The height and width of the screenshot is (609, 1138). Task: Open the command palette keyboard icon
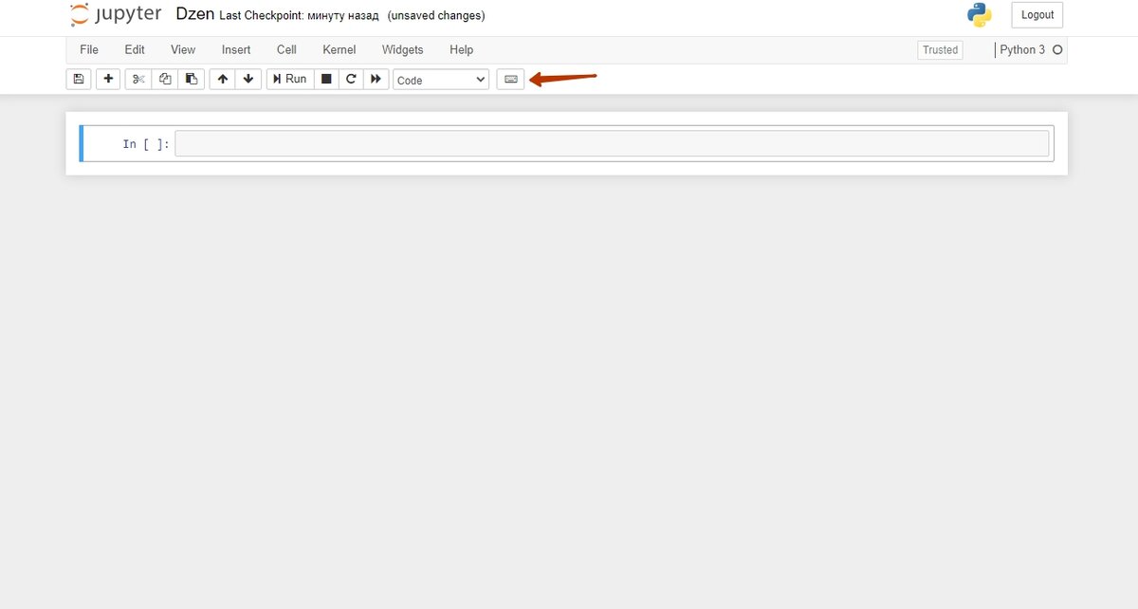pyautogui.click(x=510, y=80)
